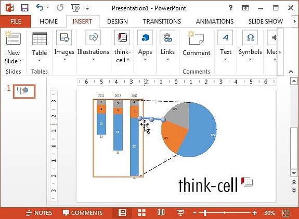This screenshot has width=299, height=219.
Task: Click the Illustrations shapes icon
Action: 93,37
